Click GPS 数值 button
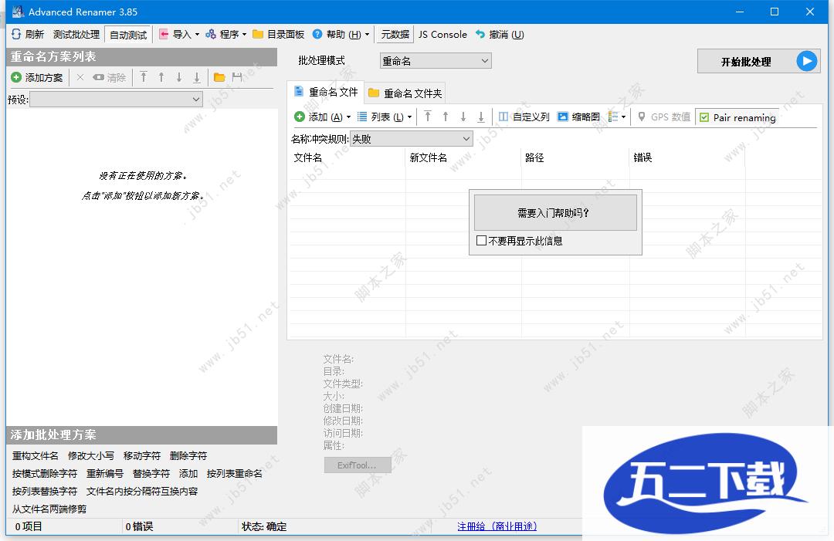 664,117
